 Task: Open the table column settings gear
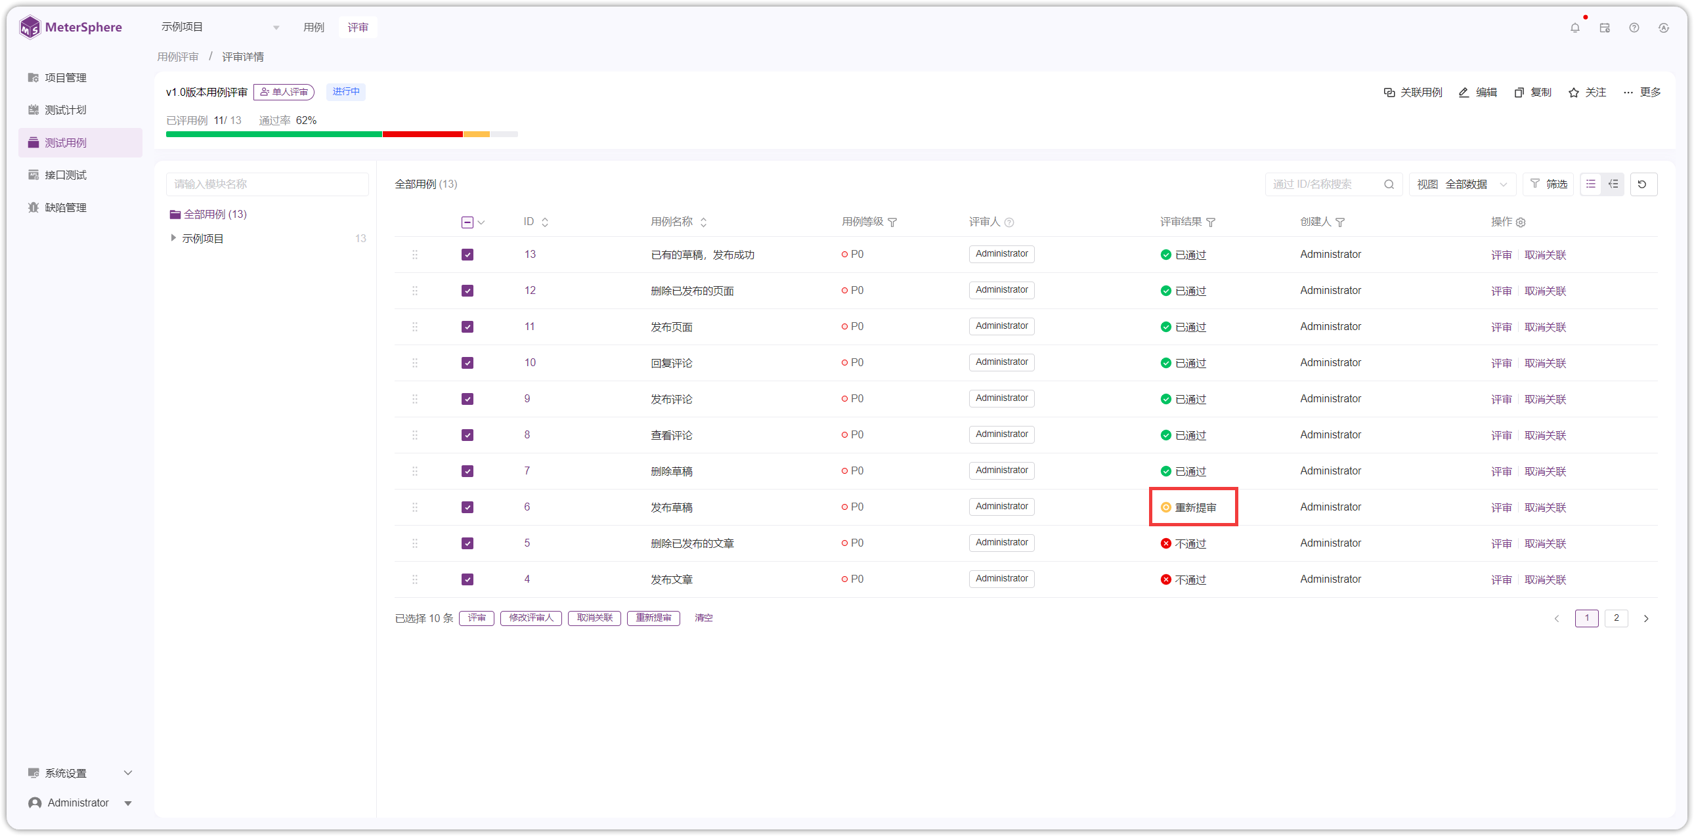1521,222
